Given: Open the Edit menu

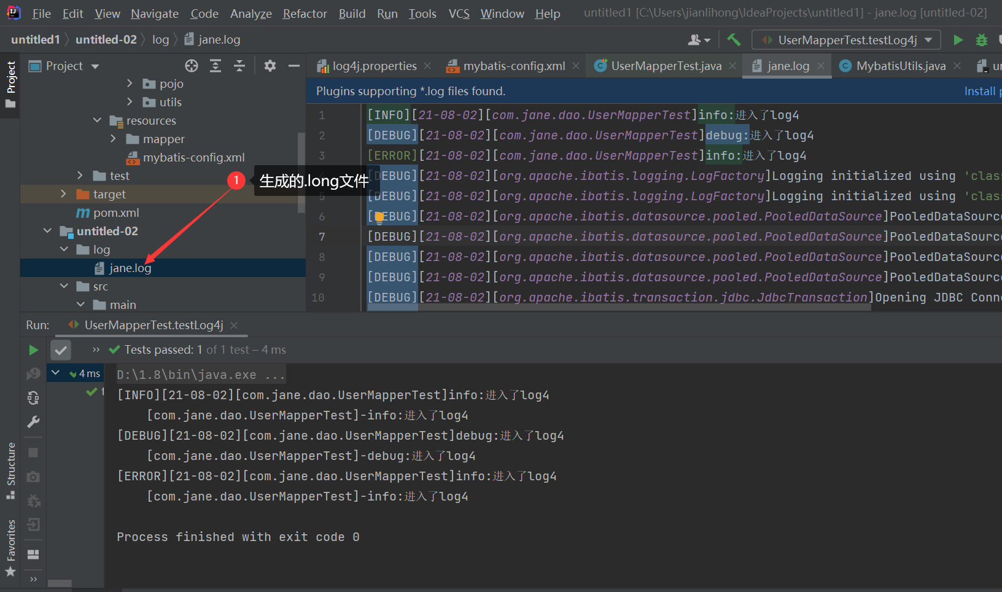Looking at the screenshot, I should click(72, 14).
